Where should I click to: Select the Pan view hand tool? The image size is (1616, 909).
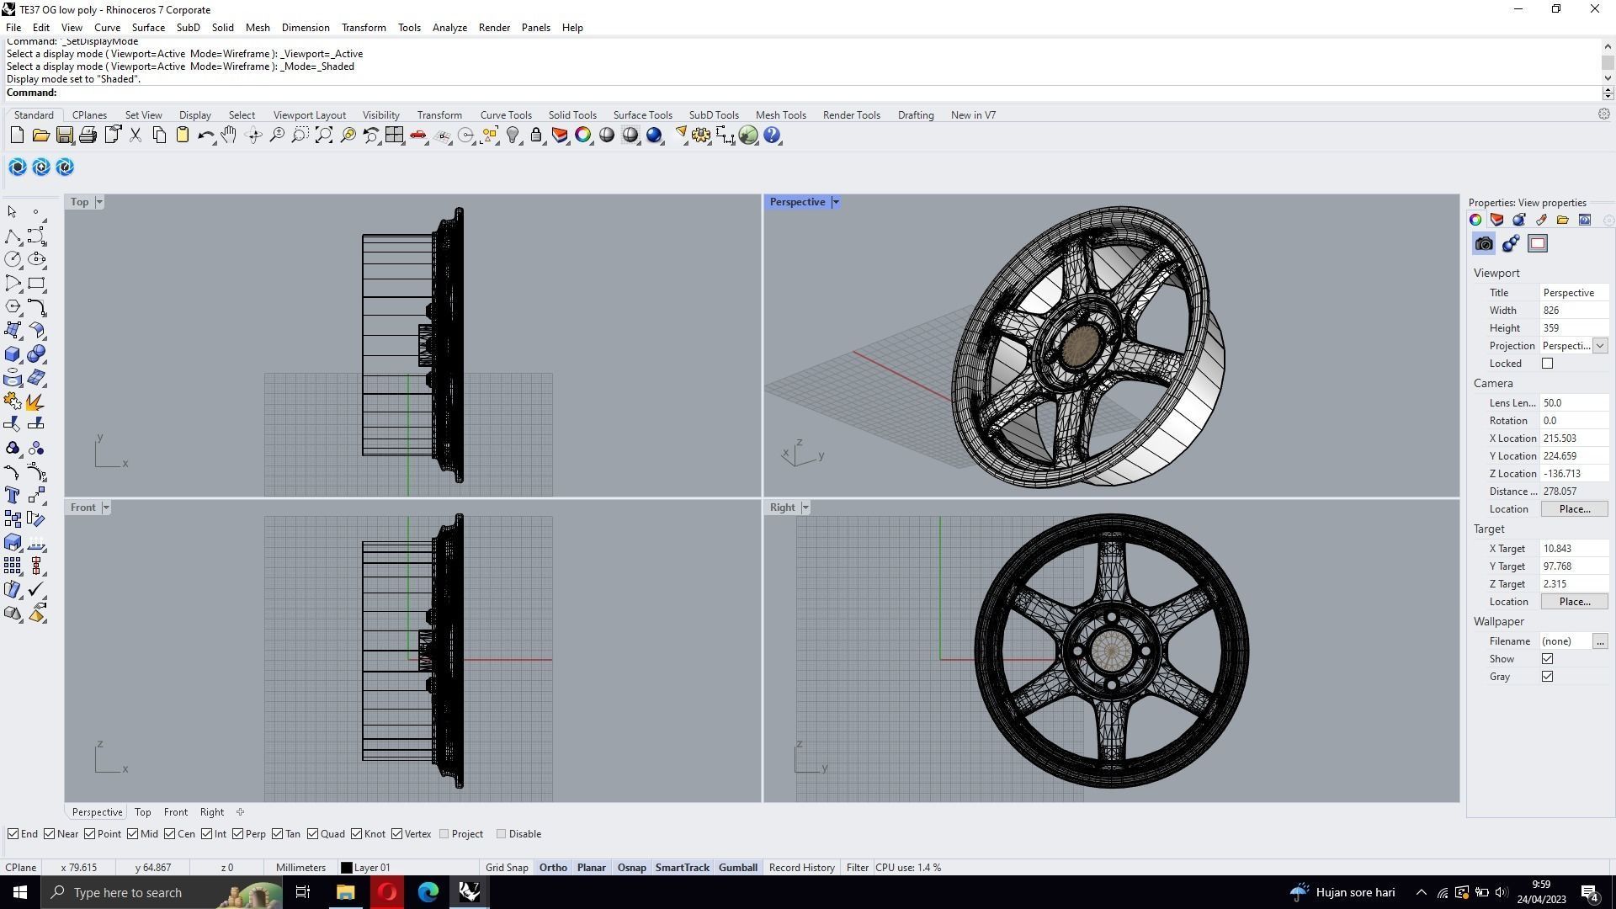[229, 136]
